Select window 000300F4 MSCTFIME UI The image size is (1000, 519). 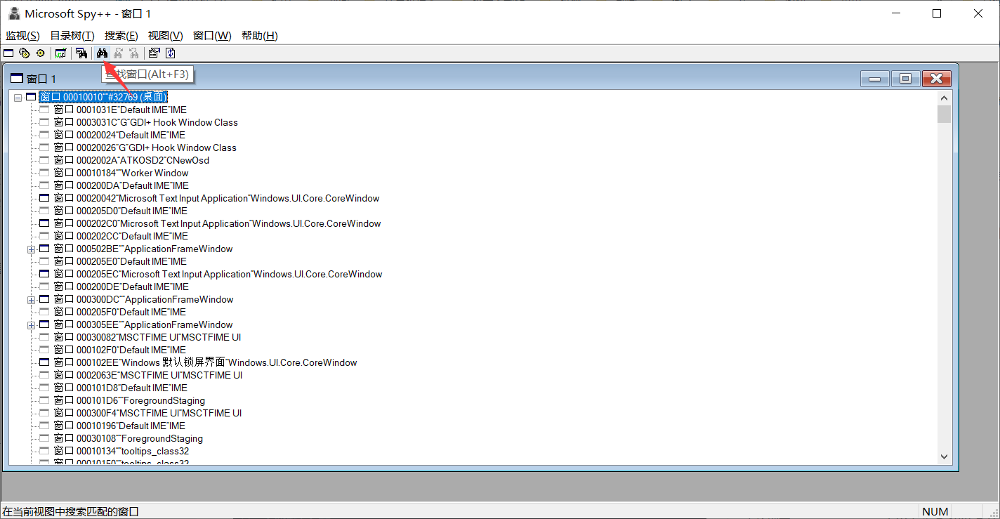coord(147,413)
